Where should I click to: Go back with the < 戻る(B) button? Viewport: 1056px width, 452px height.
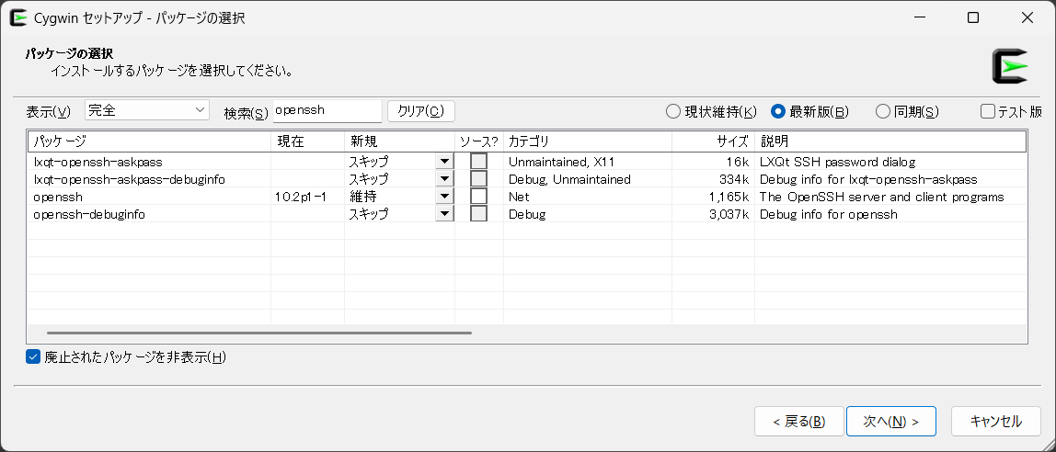point(798,422)
